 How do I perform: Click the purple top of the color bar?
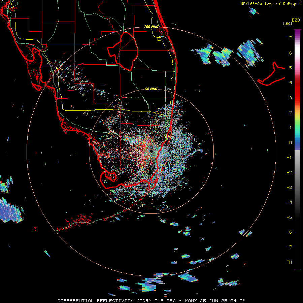(297, 33)
